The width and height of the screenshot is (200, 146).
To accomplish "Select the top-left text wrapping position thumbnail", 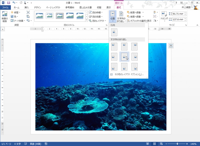I will (x=114, y=46).
